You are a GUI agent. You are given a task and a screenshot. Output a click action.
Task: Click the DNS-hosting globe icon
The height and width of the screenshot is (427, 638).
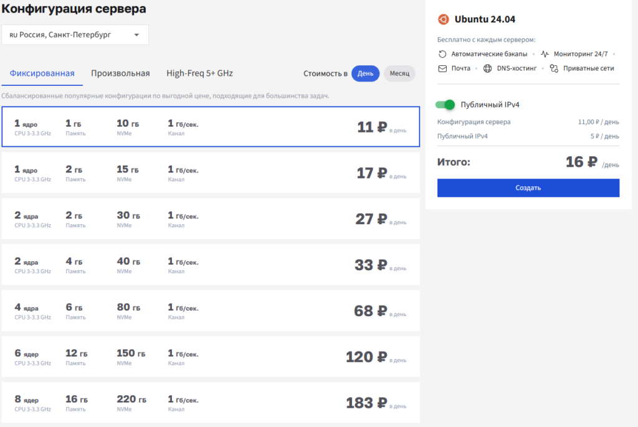487,68
